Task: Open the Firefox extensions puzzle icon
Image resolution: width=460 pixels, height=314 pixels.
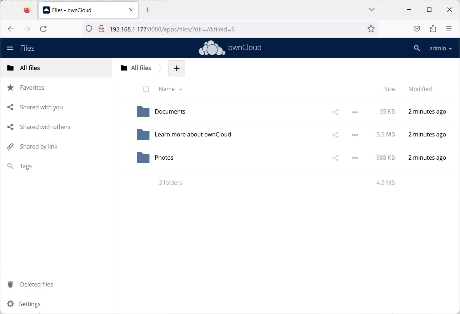Action: pos(433,29)
